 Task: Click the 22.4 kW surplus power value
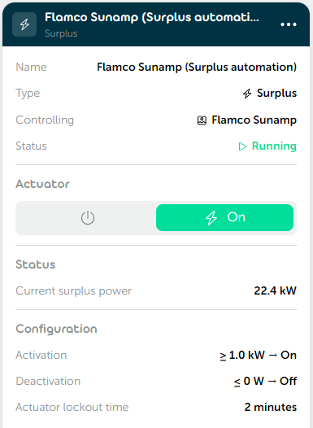[275, 290]
